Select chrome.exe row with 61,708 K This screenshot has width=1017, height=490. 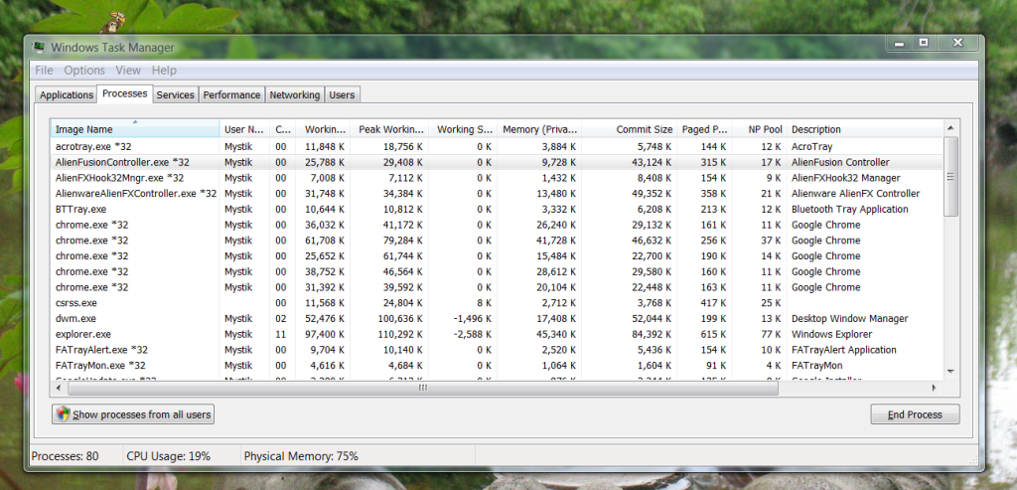click(497, 241)
